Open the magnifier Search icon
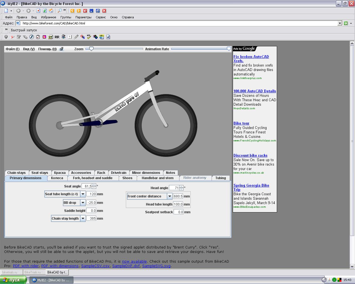Image resolution: width=355 pixels, height=284 pixels. (59, 11)
